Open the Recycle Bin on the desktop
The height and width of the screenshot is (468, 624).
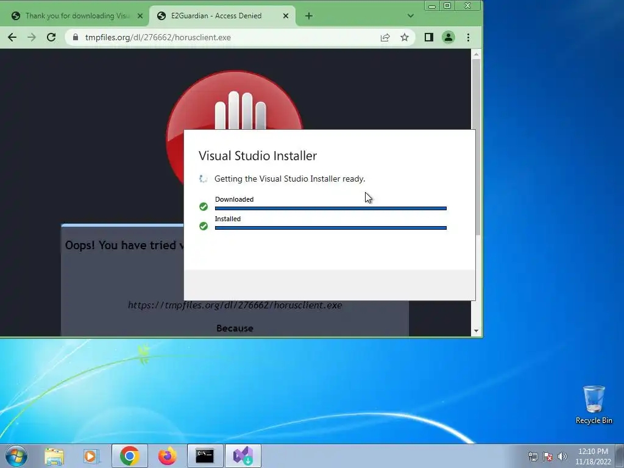click(x=594, y=405)
